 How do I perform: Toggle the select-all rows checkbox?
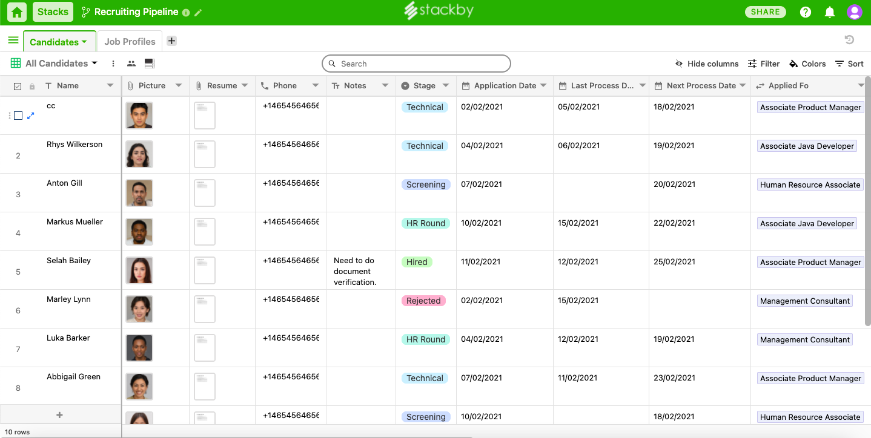pyautogui.click(x=18, y=87)
